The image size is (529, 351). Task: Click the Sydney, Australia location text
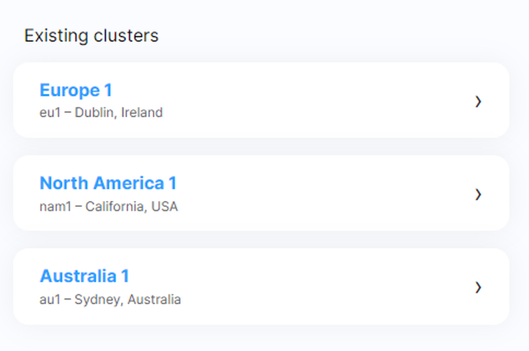[x=127, y=299]
